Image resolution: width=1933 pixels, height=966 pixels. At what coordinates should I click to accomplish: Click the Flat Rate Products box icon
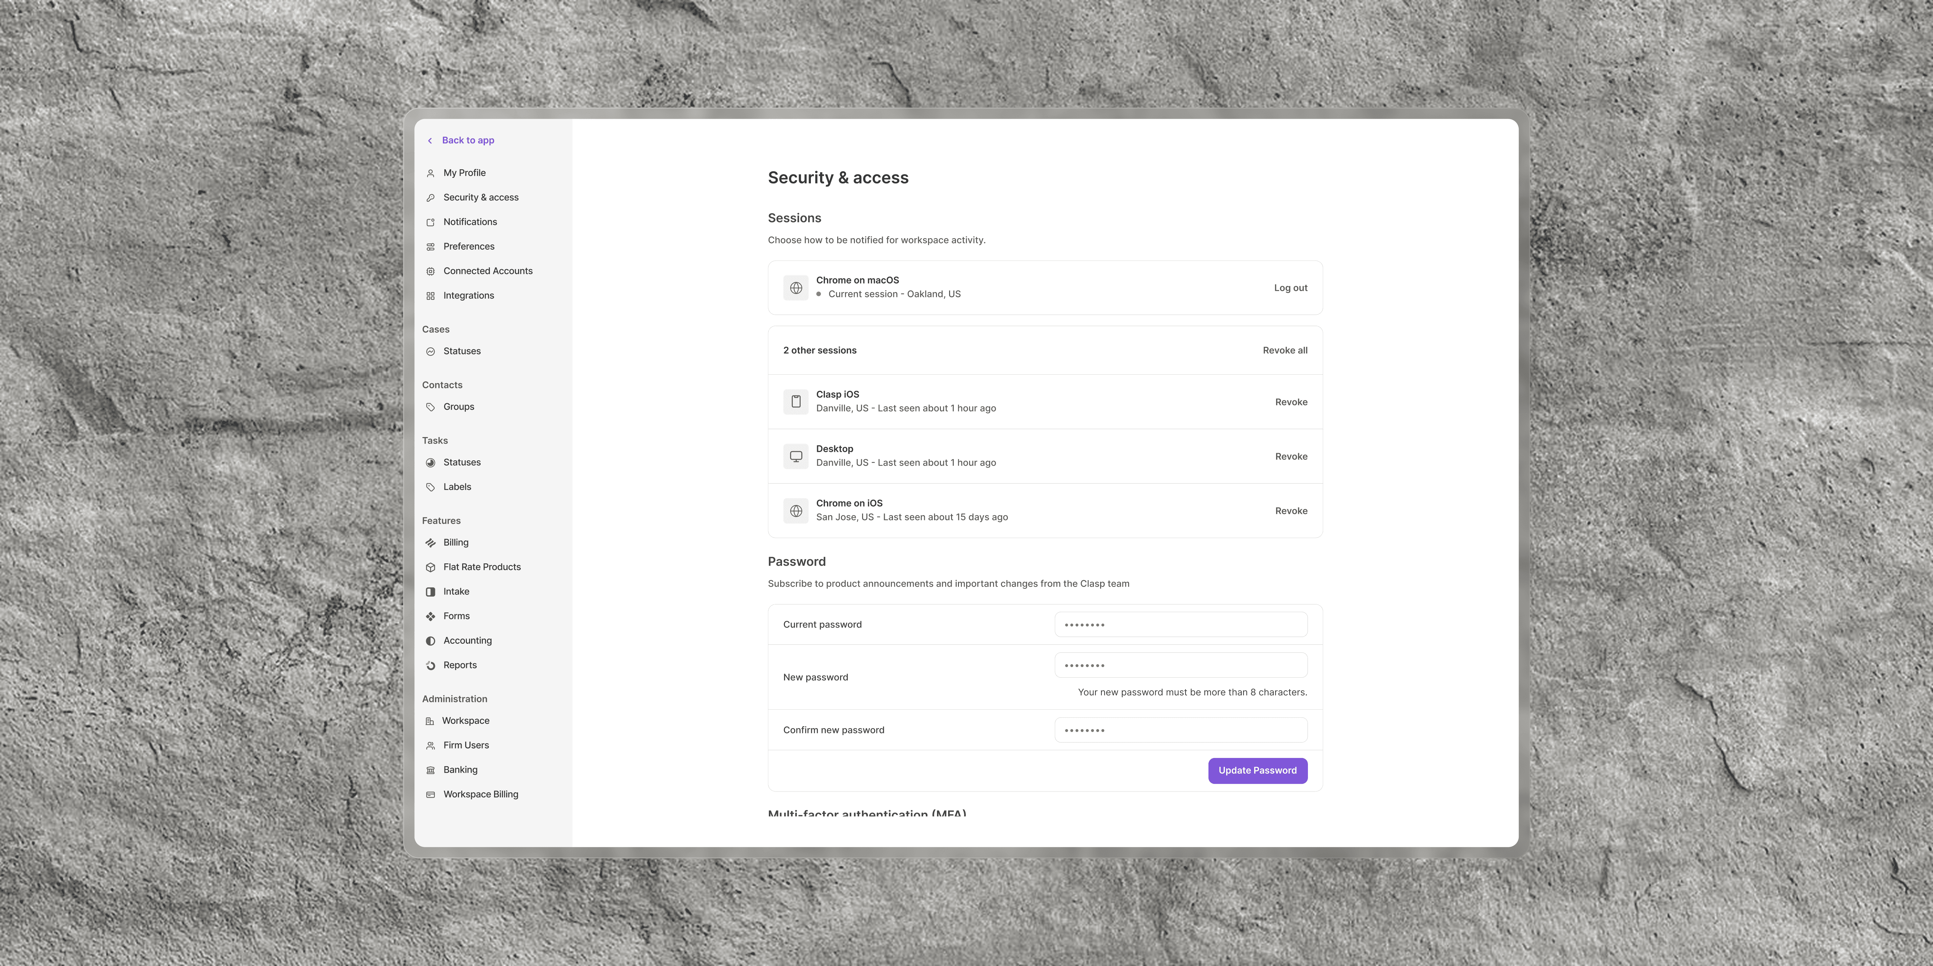(x=431, y=568)
